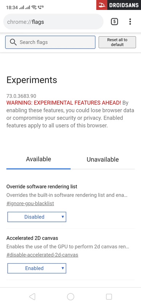This screenshot has width=141, height=306.
Task: Open the #disable-accelerated-2d-canvas link
Action: coord(42,255)
